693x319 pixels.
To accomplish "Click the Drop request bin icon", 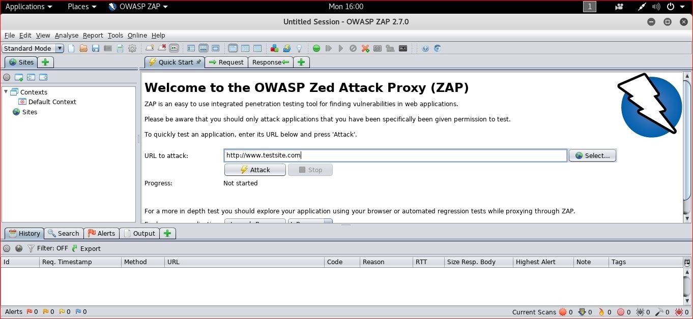I will (353, 48).
